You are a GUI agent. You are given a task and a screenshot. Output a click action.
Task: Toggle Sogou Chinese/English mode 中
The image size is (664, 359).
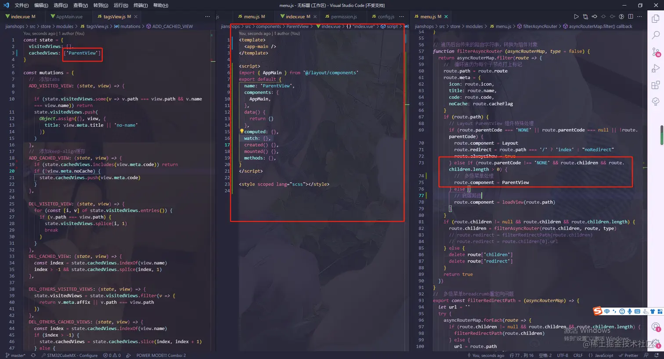607,311
